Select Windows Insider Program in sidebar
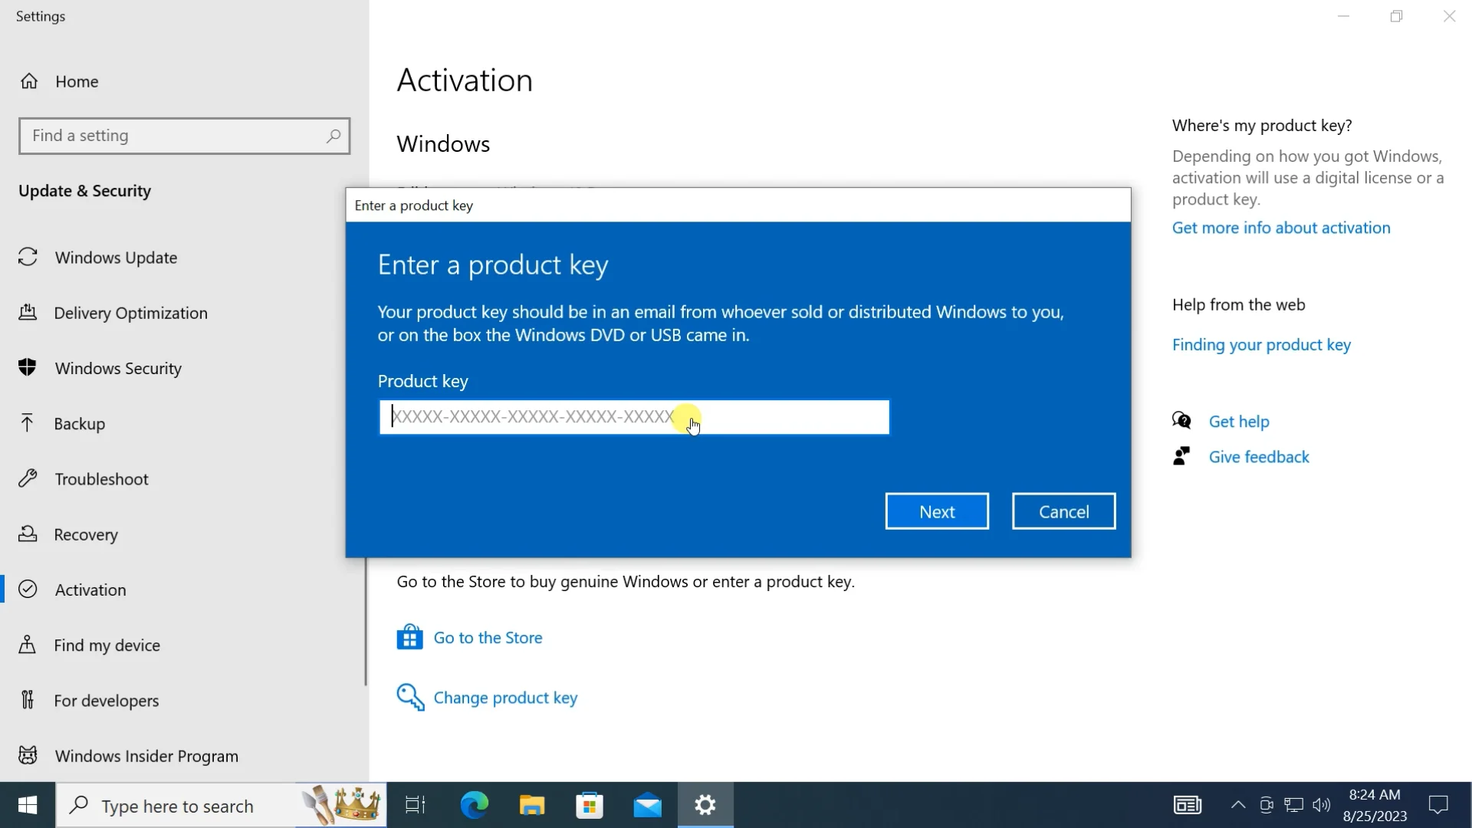 click(x=146, y=755)
